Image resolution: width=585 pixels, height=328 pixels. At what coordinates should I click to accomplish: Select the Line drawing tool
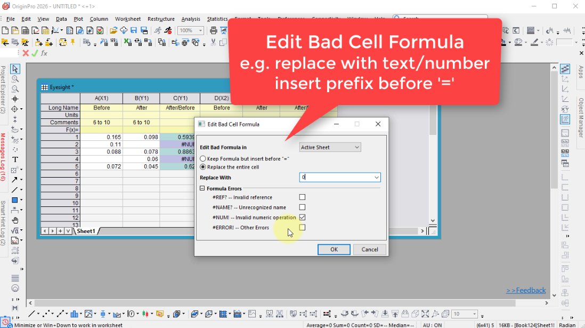(14, 190)
